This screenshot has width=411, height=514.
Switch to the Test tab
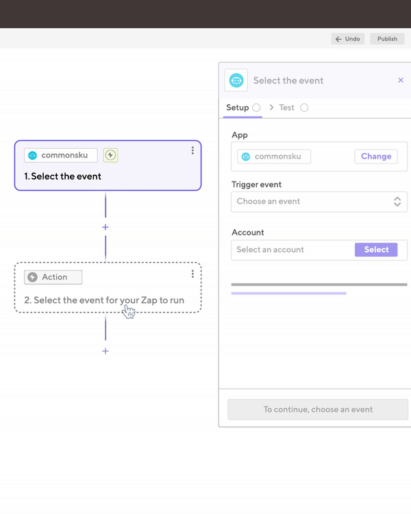(286, 108)
